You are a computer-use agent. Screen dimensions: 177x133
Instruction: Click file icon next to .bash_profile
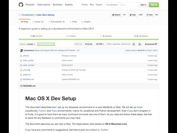21,60
